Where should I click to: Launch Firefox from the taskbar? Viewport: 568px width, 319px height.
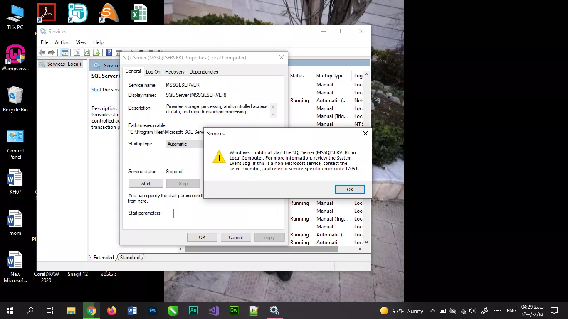112,311
